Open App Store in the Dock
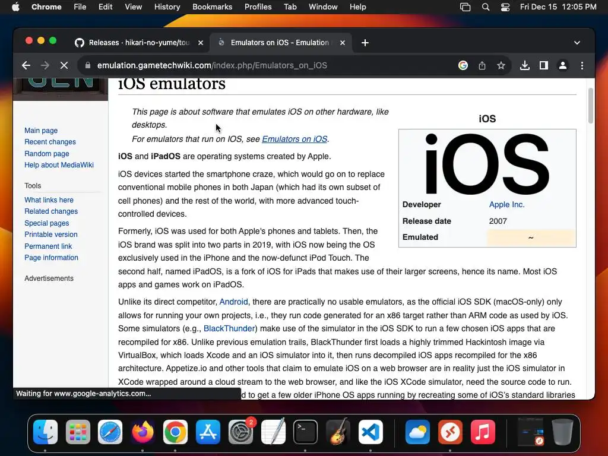Image resolution: width=608 pixels, height=456 pixels. 208,432
